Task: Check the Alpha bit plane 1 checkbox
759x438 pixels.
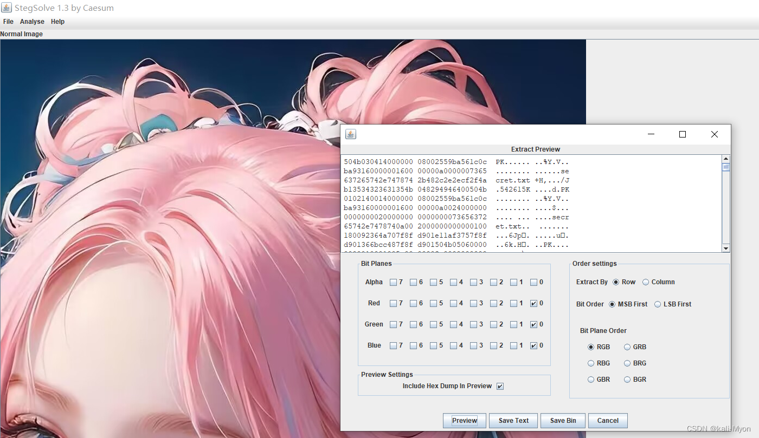Action: (x=513, y=282)
